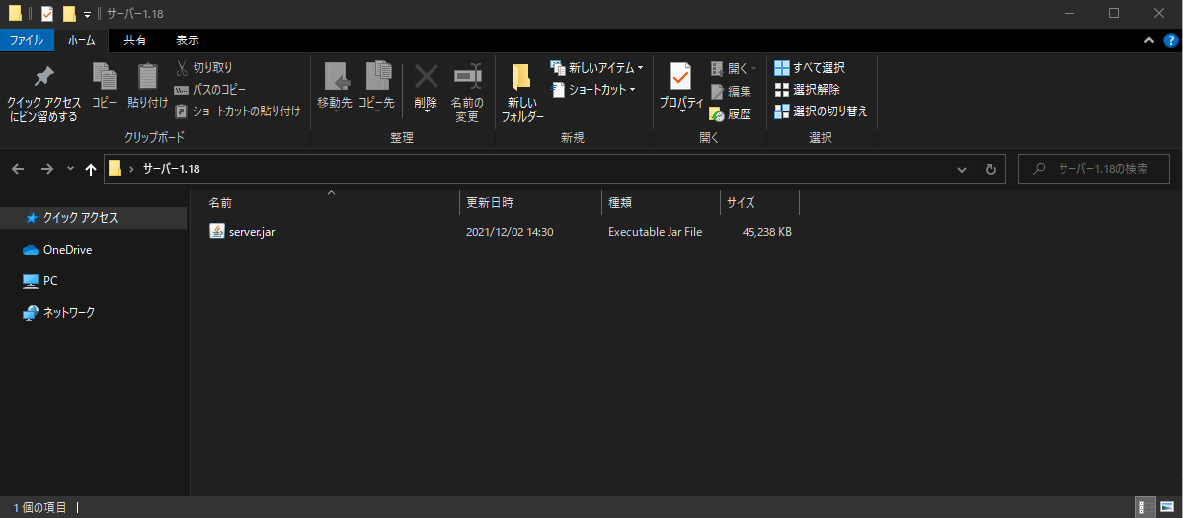Click Select None (選択解除)
1183x518 pixels.
tap(807, 90)
